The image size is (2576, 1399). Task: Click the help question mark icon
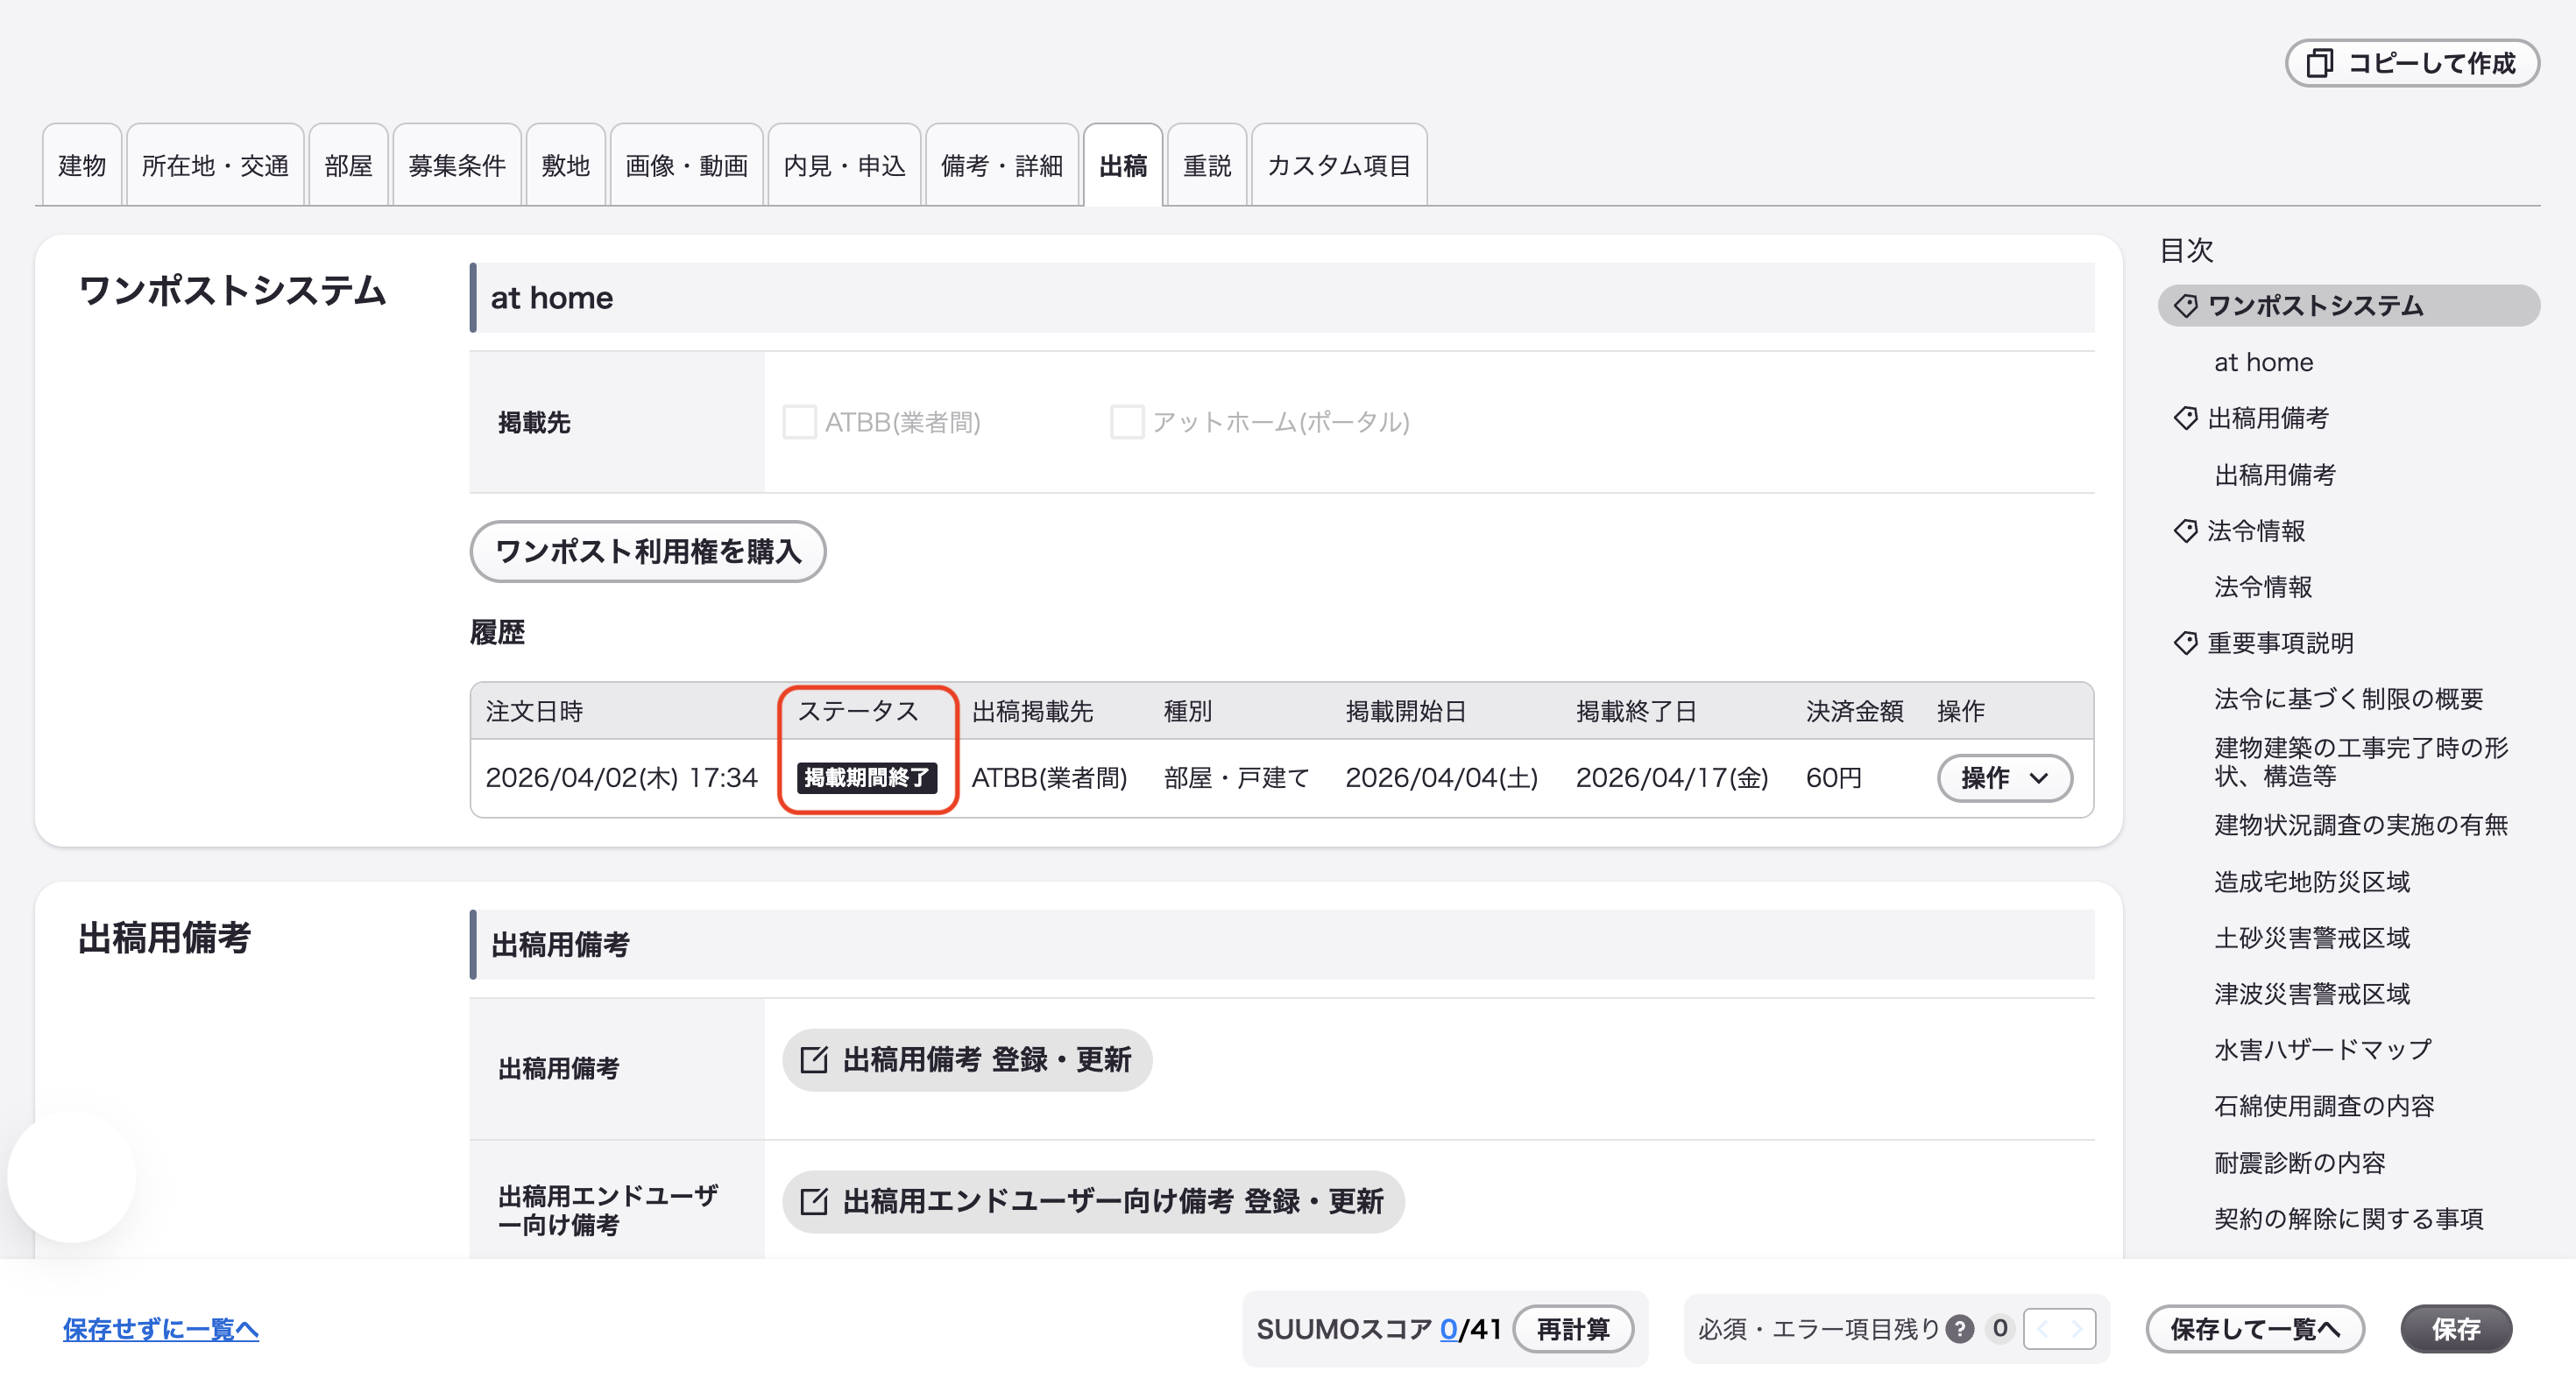pyautogui.click(x=1959, y=1328)
